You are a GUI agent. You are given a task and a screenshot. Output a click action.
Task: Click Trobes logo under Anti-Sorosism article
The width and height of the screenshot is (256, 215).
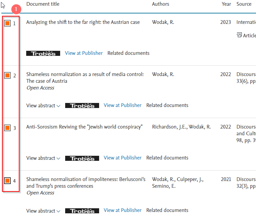82,158
